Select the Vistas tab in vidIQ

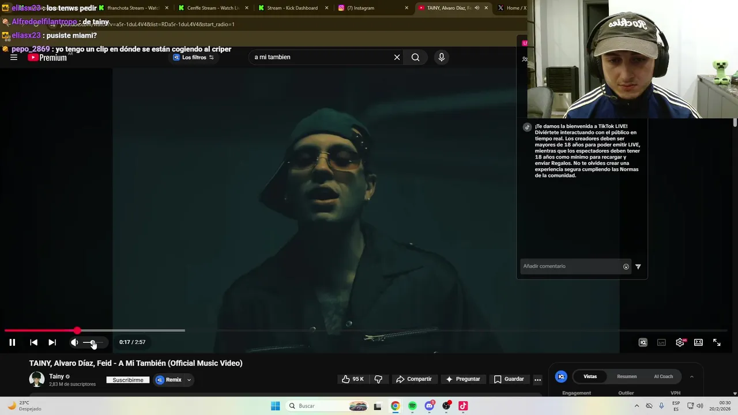point(590,376)
